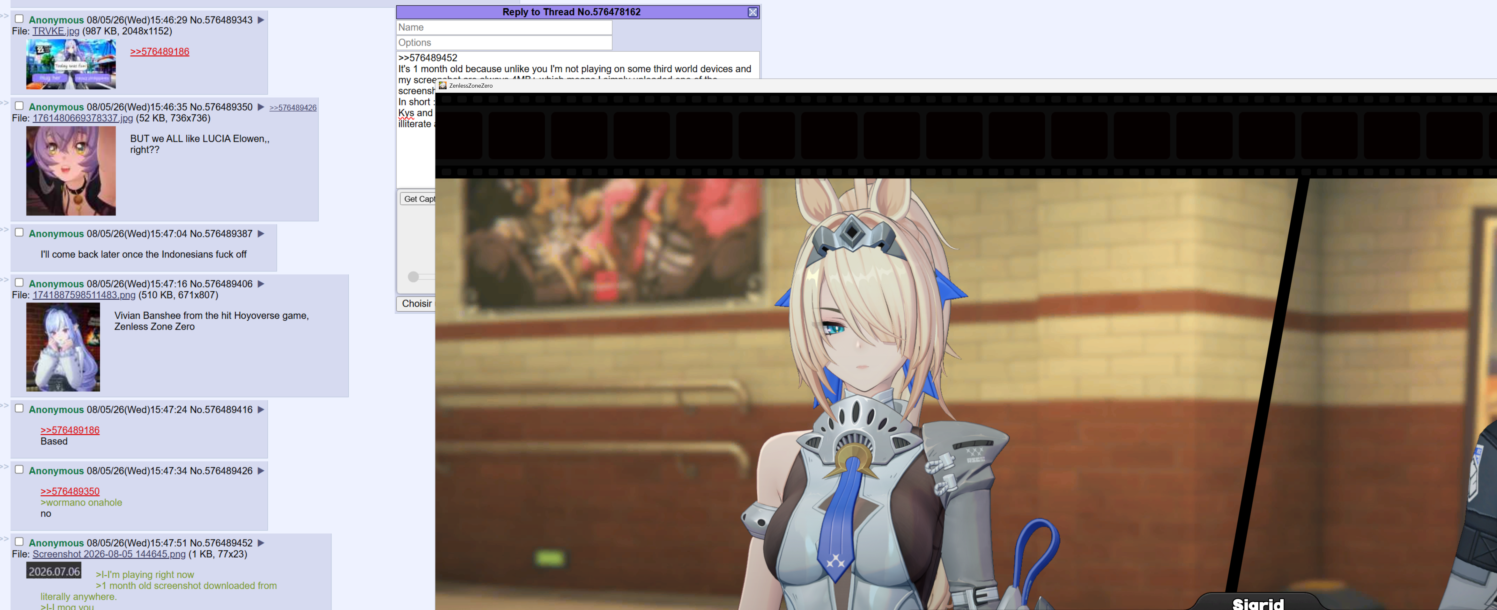The image size is (1497, 610).
Task: Expand the post menu arrow of No.576489350
Action: point(261,107)
